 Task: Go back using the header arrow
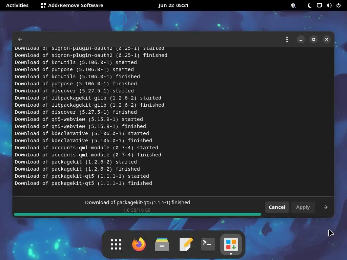pyautogui.click(x=20, y=39)
